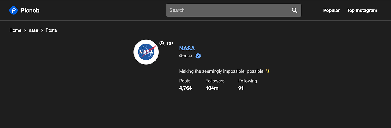391x128 pixels.
Task: Click the chevron after nasa in breadcrumb
Action: (42, 30)
